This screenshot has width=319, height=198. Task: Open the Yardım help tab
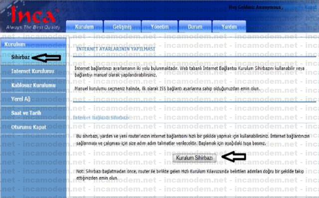click(229, 26)
